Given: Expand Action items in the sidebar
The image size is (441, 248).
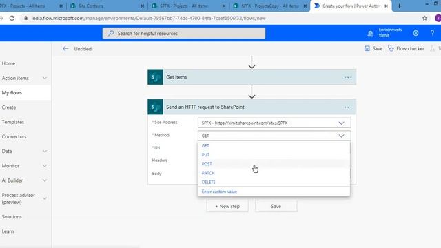Looking at the screenshot, I should coord(44,78).
